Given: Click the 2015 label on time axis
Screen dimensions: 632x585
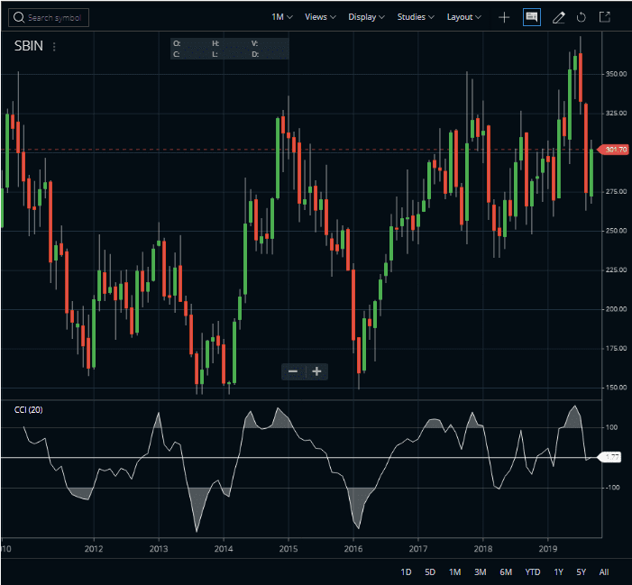Looking at the screenshot, I should coord(289,549).
